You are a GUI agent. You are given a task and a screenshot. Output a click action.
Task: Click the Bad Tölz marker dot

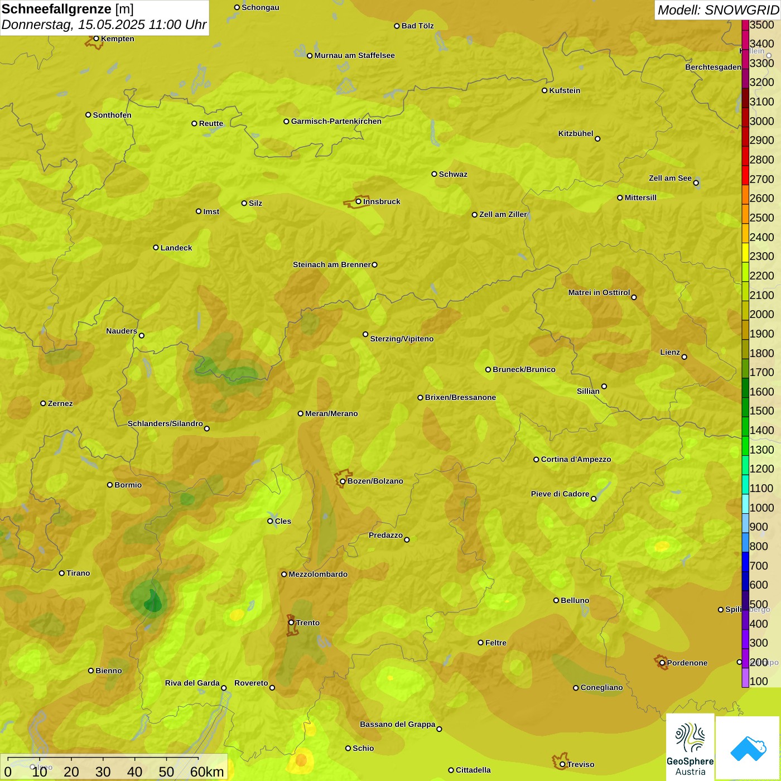397,26
